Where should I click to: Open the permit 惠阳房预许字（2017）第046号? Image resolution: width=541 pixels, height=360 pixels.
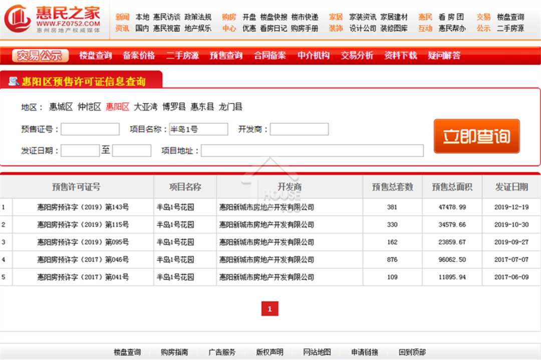[x=83, y=259]
